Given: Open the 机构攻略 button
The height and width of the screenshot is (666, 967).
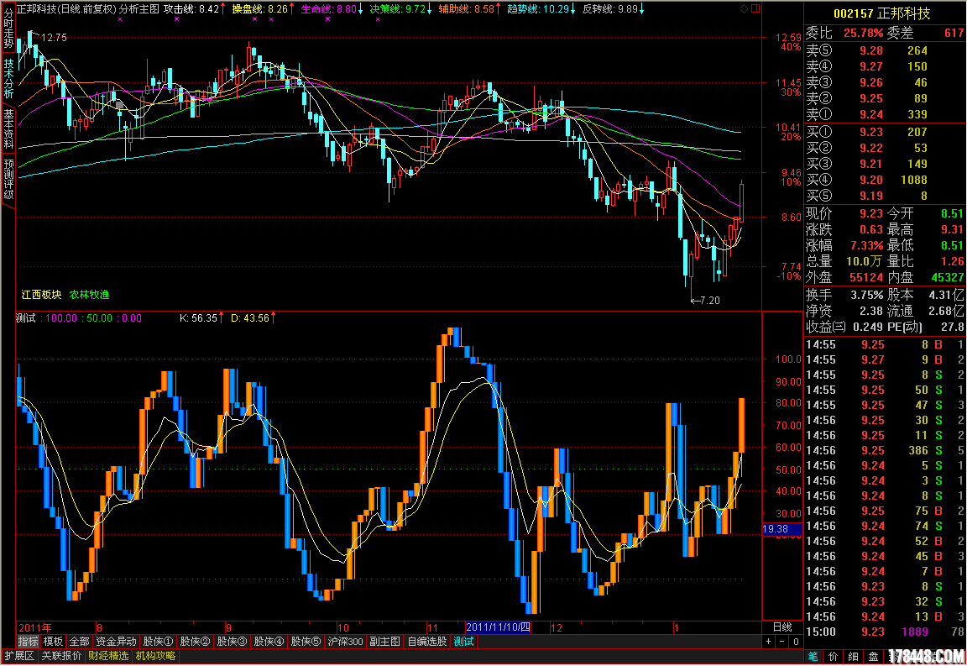Looking at the screenshot, I should pos(155,656).
